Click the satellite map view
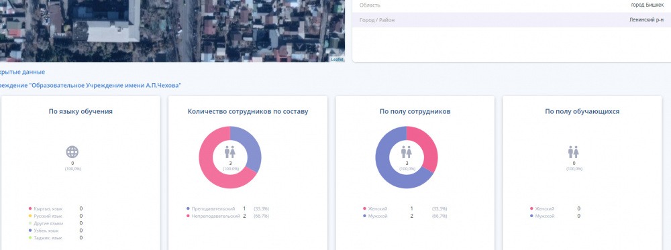 pyautogui.click(x=172, y=31)
